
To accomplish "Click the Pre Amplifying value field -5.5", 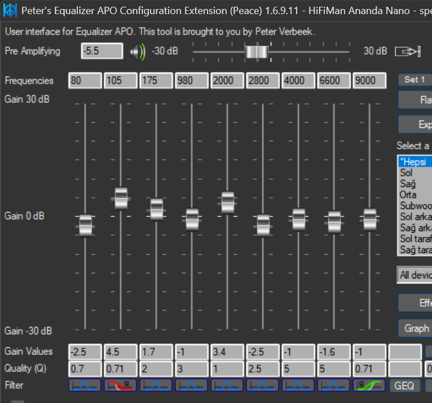I will (x=102, y=51).
